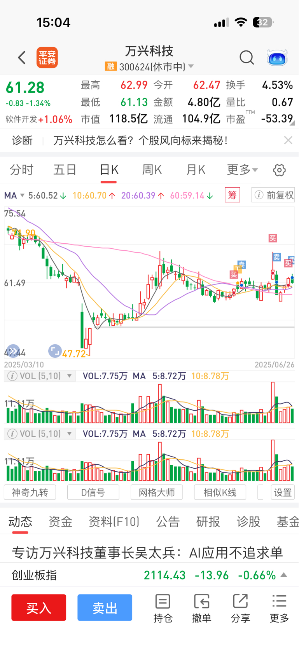Tap the fullscreen chart icon
Image resolution: width=299 pixels, height=647 pixels.
55,351
